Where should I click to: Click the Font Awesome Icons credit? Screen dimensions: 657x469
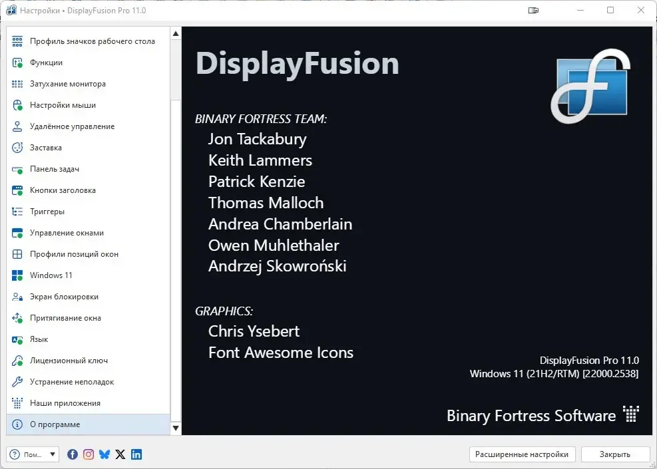point(281,353)
